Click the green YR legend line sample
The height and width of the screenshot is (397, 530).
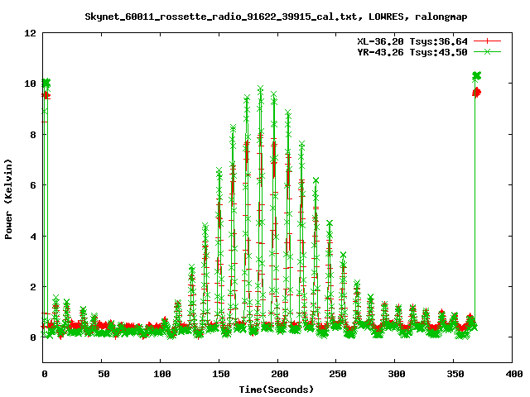[487, 52]
